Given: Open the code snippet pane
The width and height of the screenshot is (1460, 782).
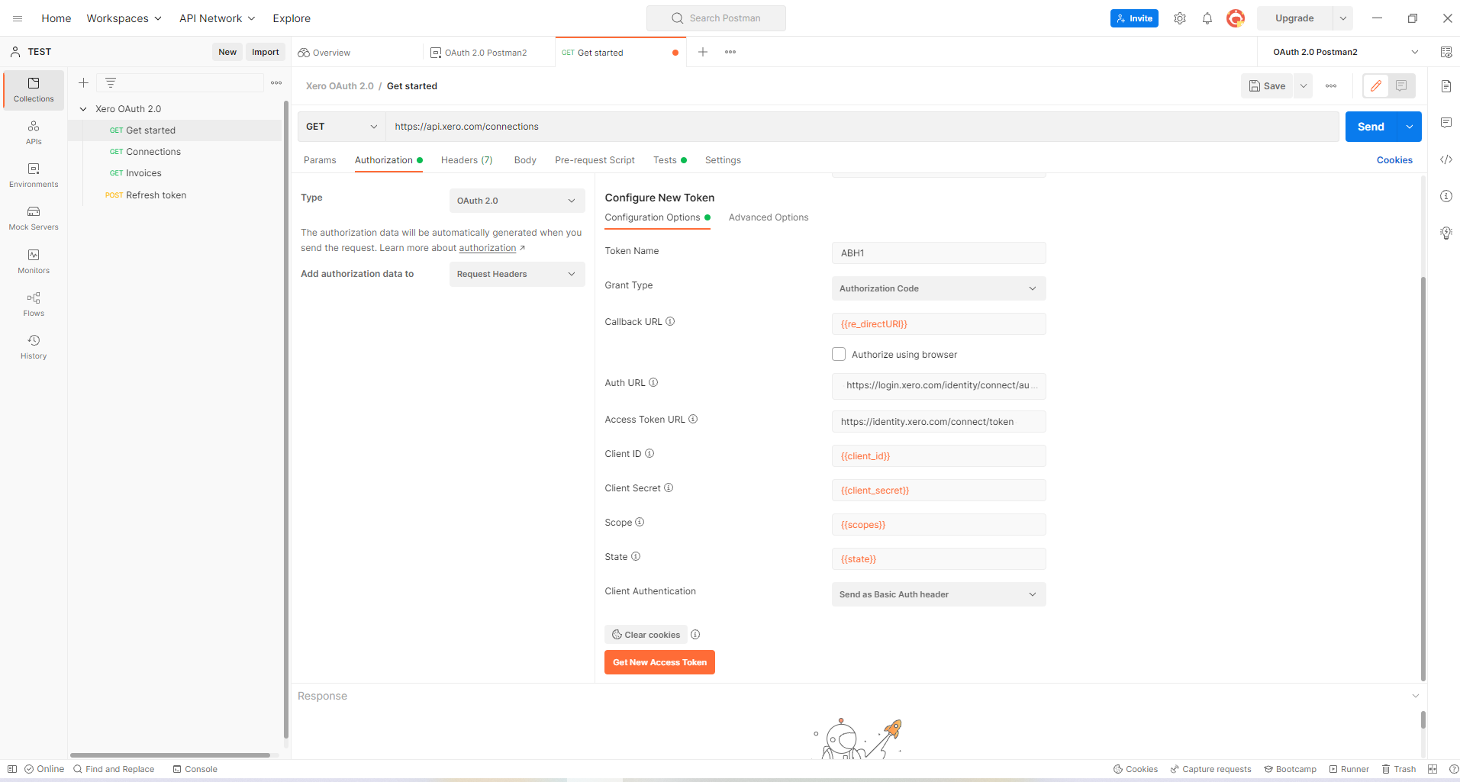Looking at the screenshot, I should [1446, 159].
